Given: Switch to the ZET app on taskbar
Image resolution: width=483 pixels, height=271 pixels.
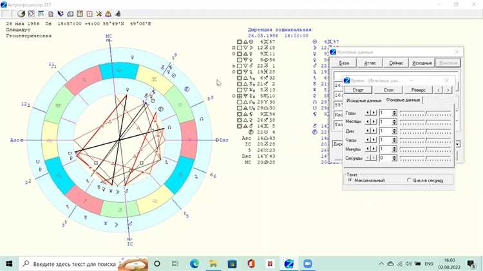Looking at the screenshot, I should [x=289, y=264].
